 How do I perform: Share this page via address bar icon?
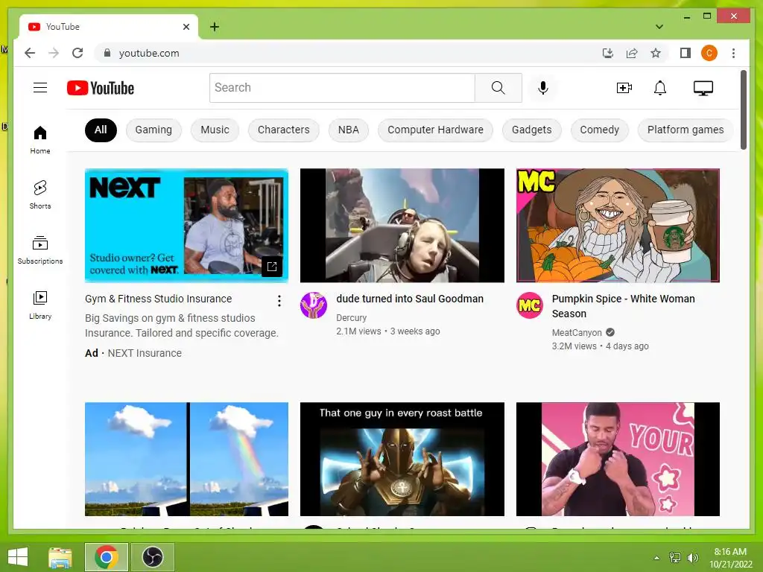(632, 53)
